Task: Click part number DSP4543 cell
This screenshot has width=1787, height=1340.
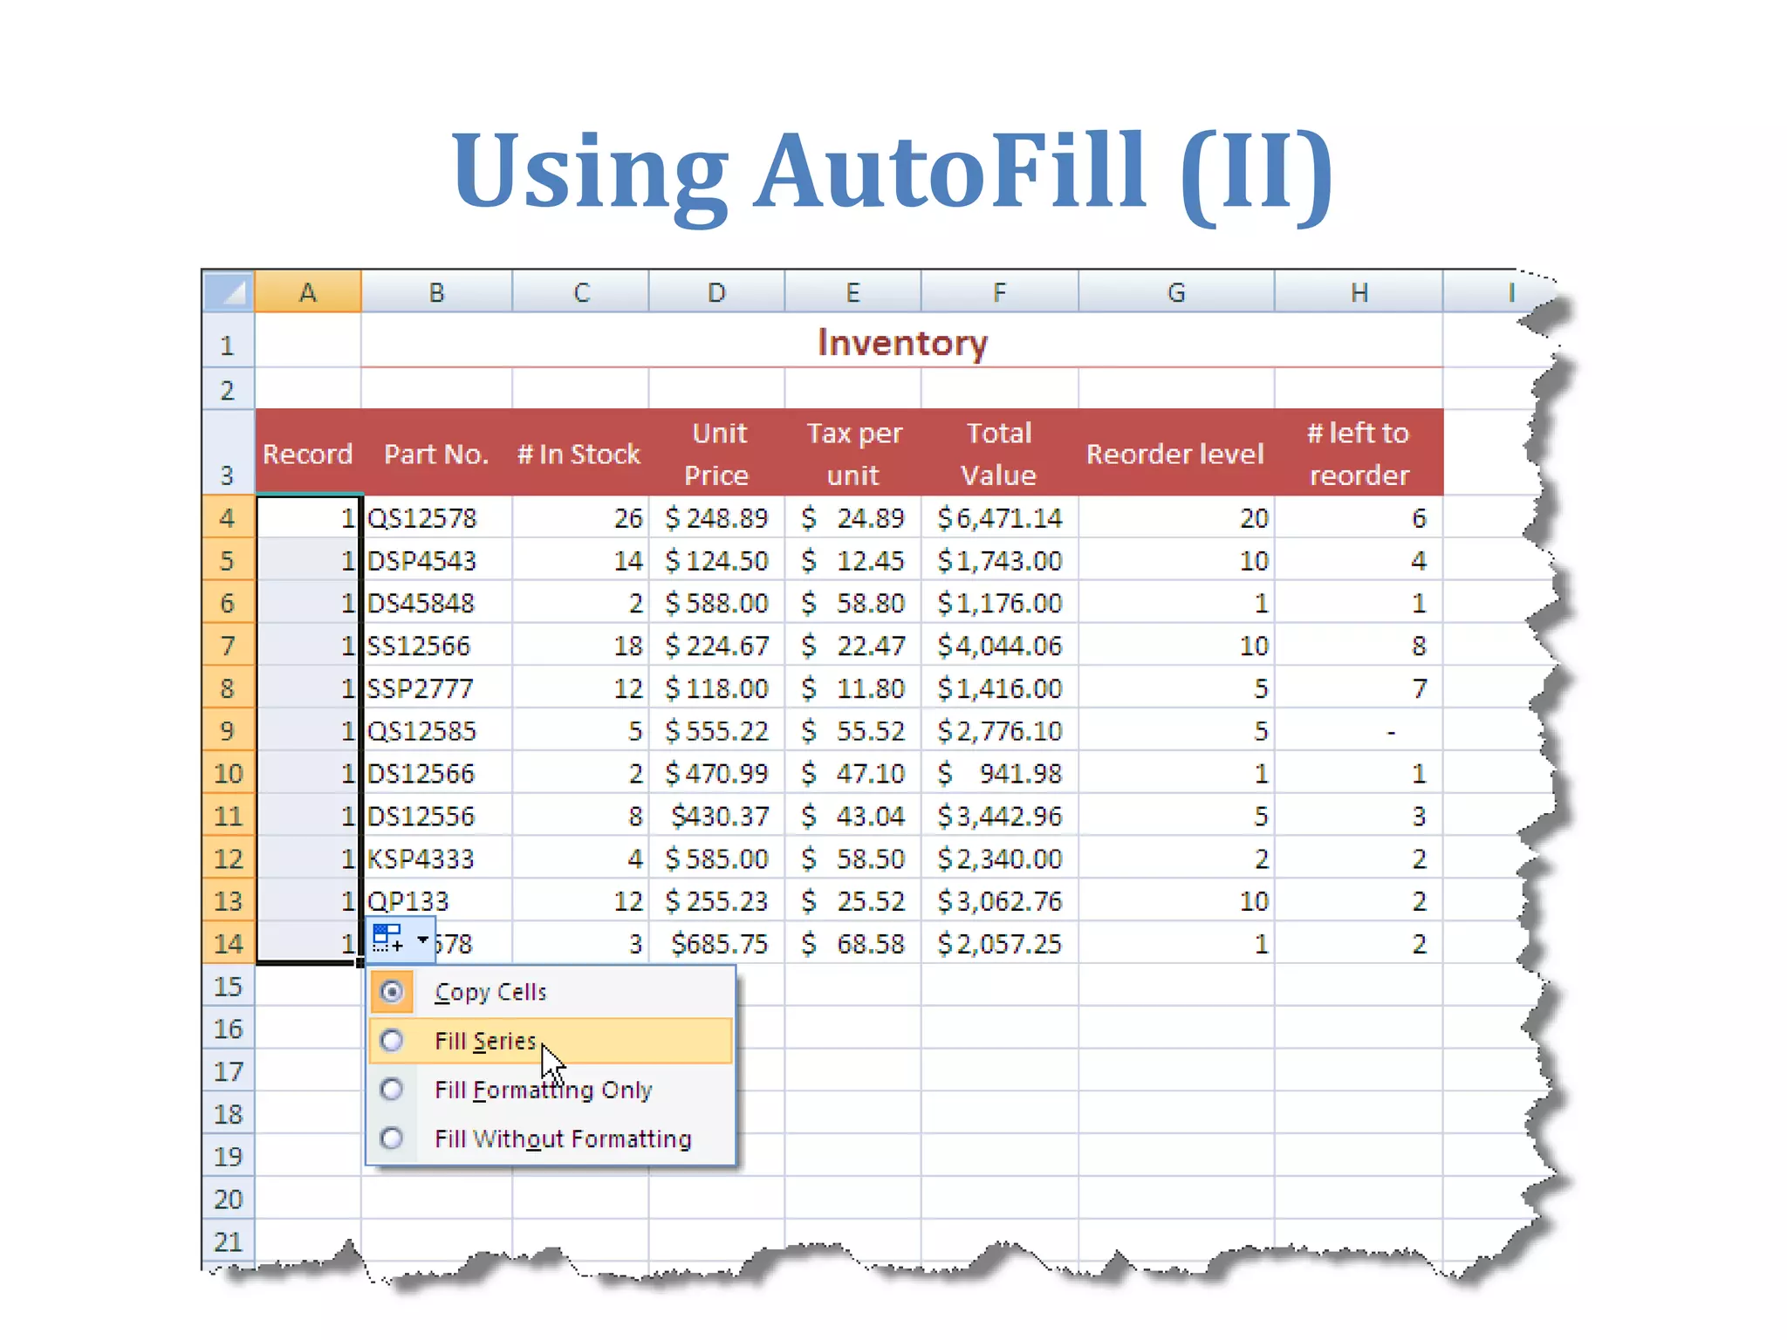Action: coord(437,560)
